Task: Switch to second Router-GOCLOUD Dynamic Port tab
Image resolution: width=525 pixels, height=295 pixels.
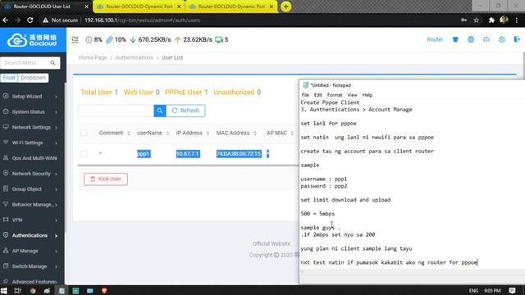Action: [139, 7]
